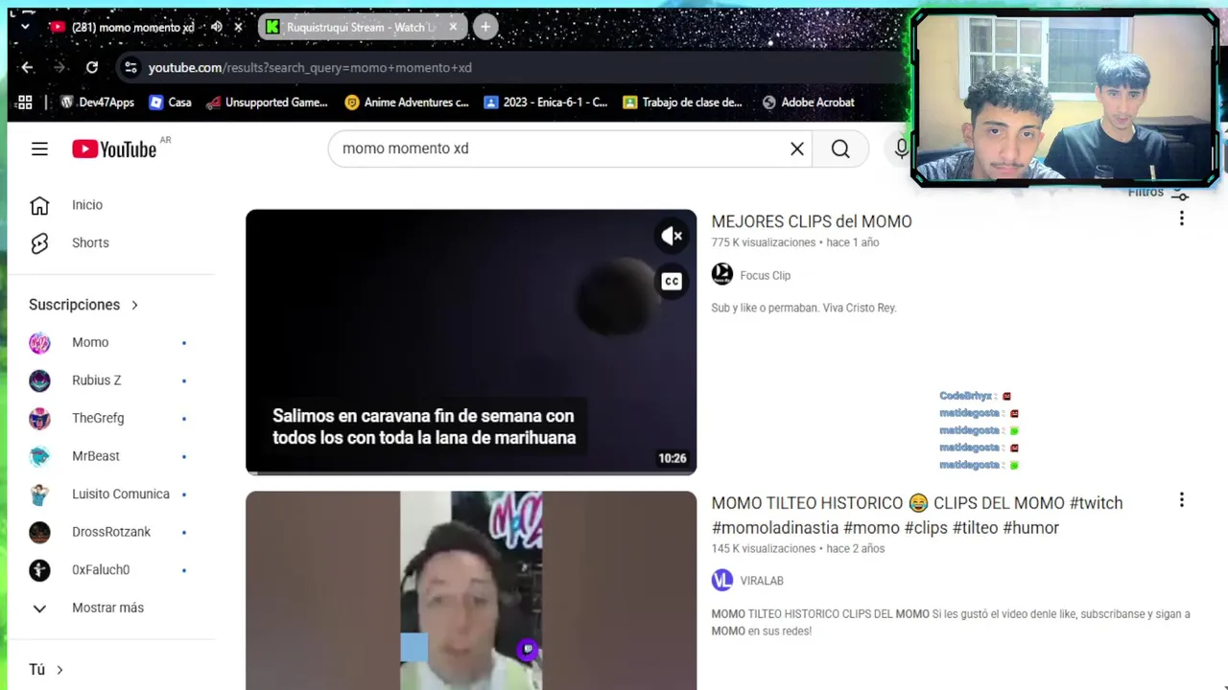Open the tab search dropdown arrow
Image resolution: width=1228 pixels, height=690 pixels.
25,27
